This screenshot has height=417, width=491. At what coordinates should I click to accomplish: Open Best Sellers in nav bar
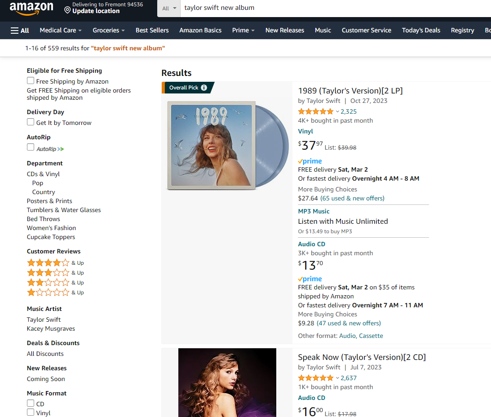152,31
